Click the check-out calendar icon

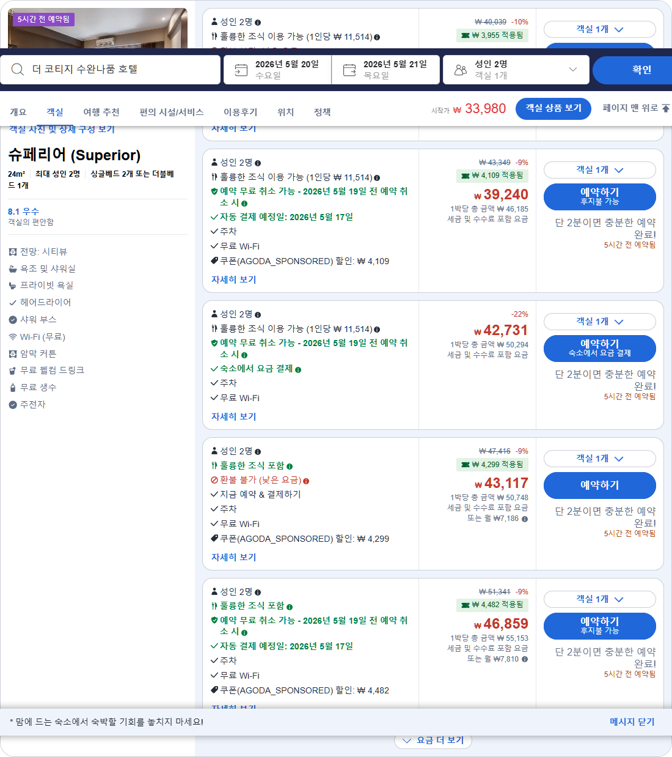click(349, 70)
